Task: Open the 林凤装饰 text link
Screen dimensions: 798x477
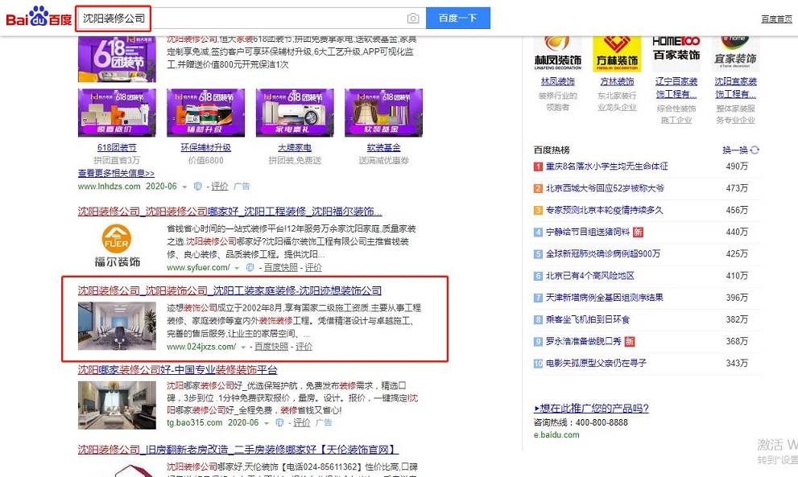Action: click(558, 81)
